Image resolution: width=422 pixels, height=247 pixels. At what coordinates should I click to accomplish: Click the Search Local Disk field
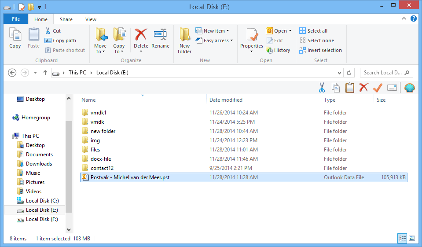pyautogui.click(x=386, y=73)
